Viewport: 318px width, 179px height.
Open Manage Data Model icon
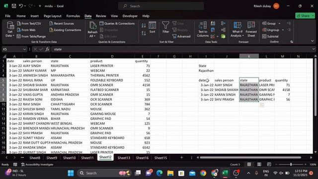(x=223, y=36)
